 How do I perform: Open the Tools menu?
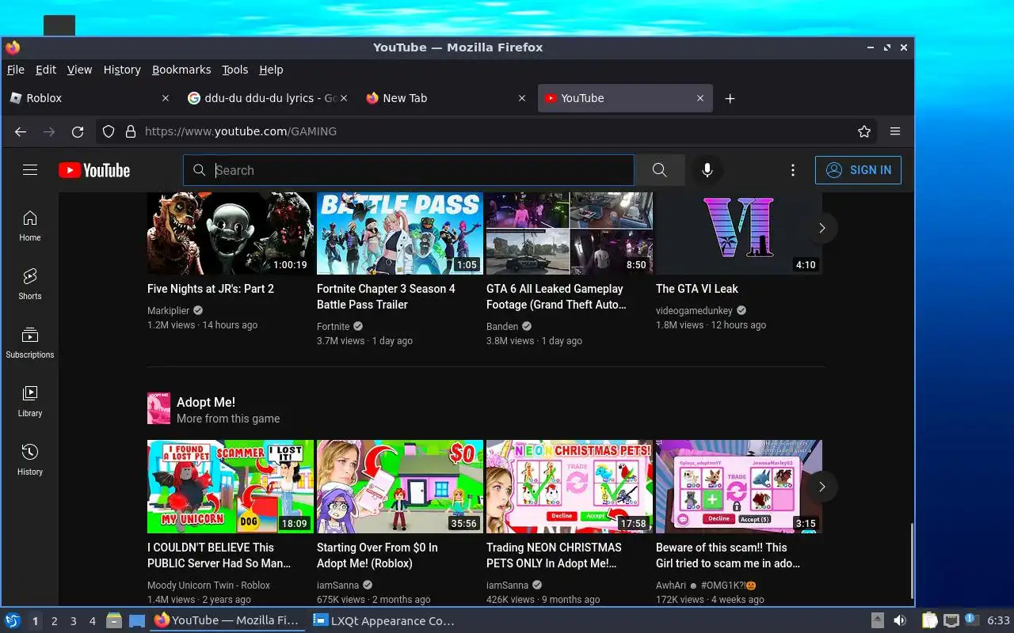pos(234,70)
